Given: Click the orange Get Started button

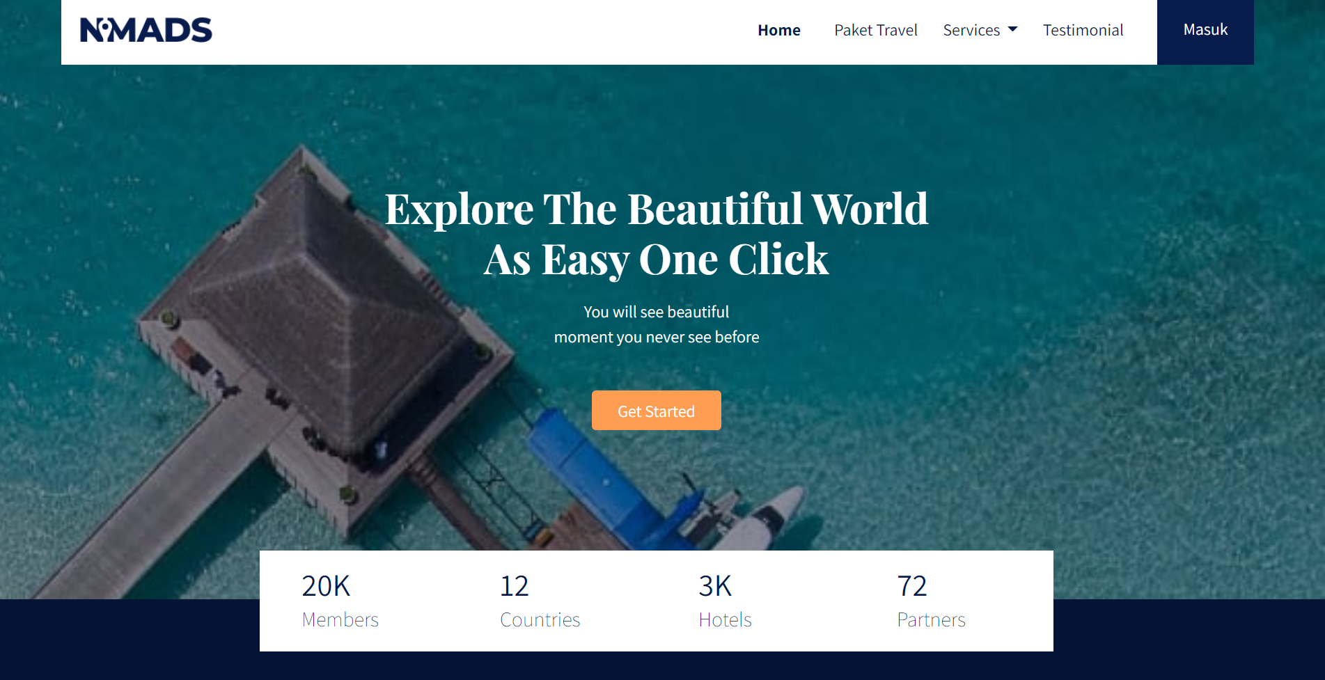Looking at the screenshot, I should (656, 411).
